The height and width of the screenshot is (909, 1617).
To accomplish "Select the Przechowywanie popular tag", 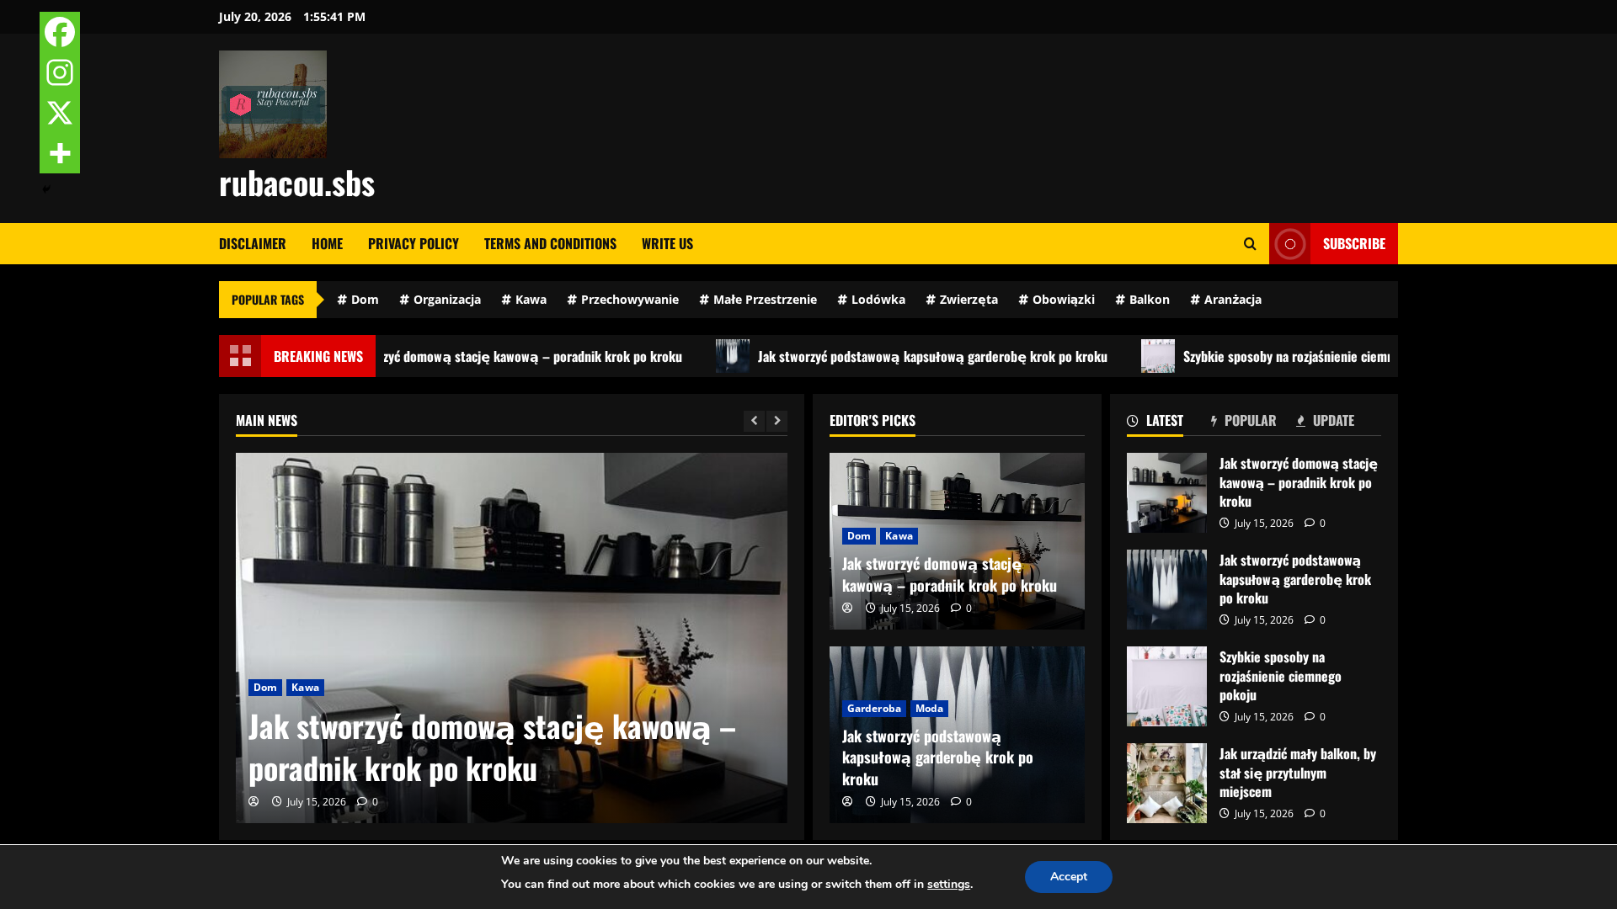I will [x=623, y=300].
